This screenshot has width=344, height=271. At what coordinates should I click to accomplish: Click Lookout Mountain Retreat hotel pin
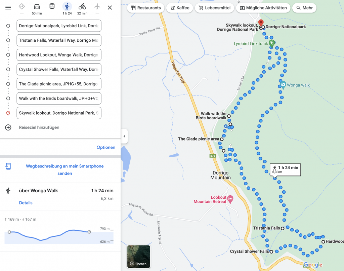coord(230,199)
